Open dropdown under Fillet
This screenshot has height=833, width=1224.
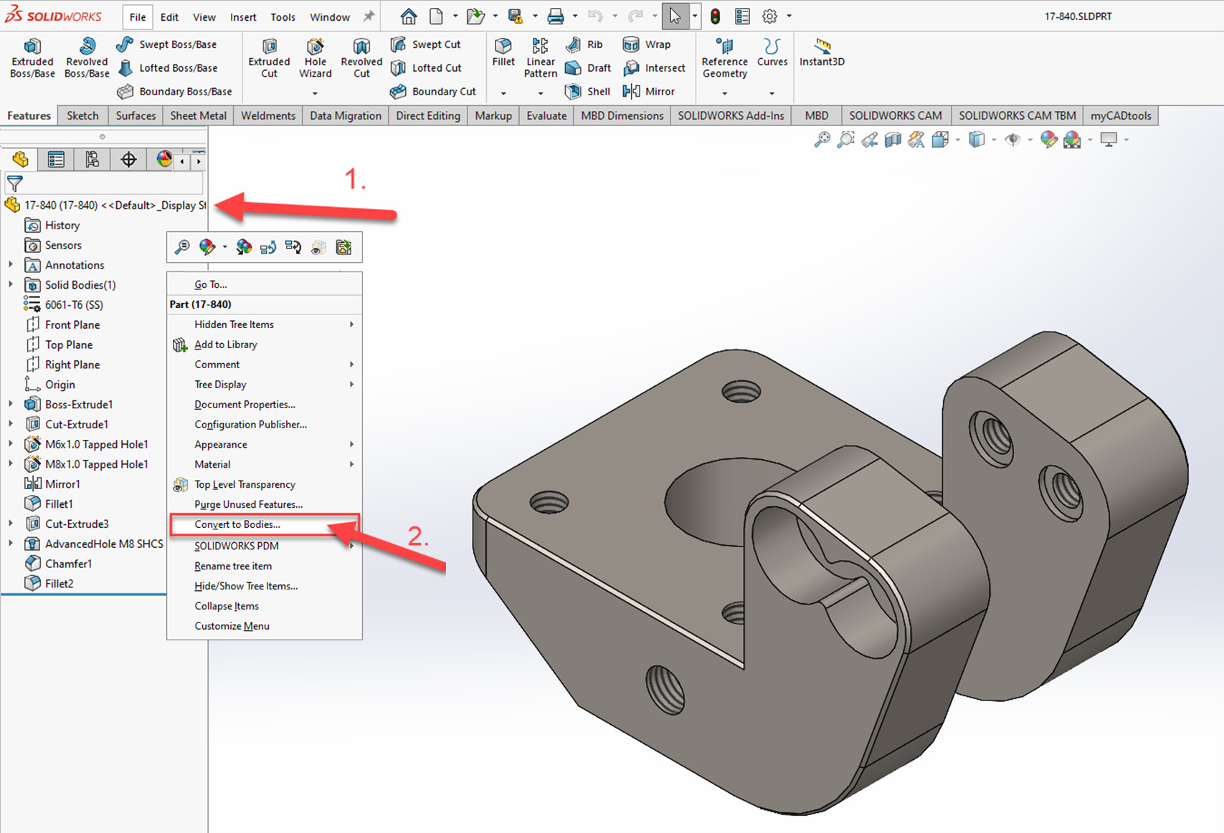pyautogui.click(x=503, y=93)
